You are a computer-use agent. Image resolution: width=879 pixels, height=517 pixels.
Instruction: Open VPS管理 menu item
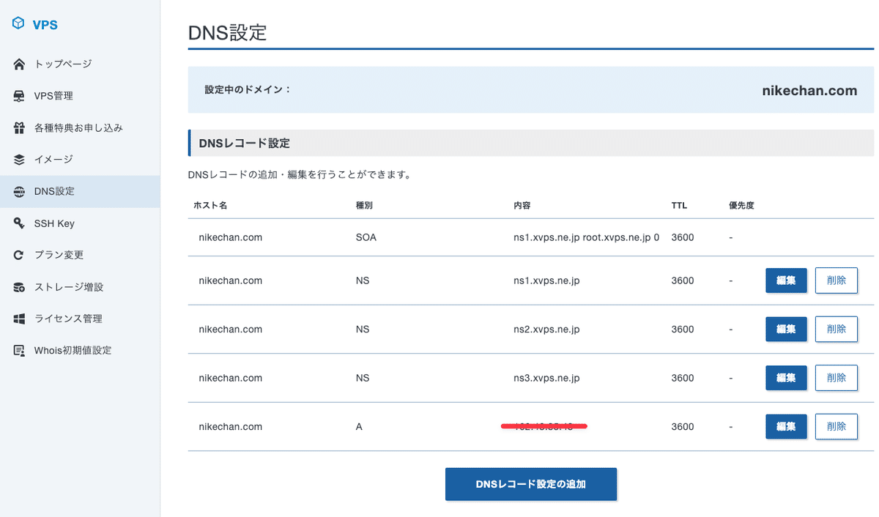[80, 96]
